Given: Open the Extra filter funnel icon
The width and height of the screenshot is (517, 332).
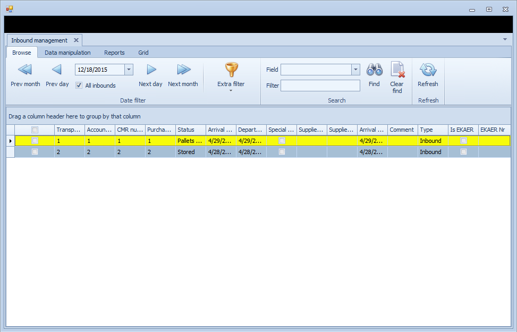Looking at the screenshot, I should point(231,70).
